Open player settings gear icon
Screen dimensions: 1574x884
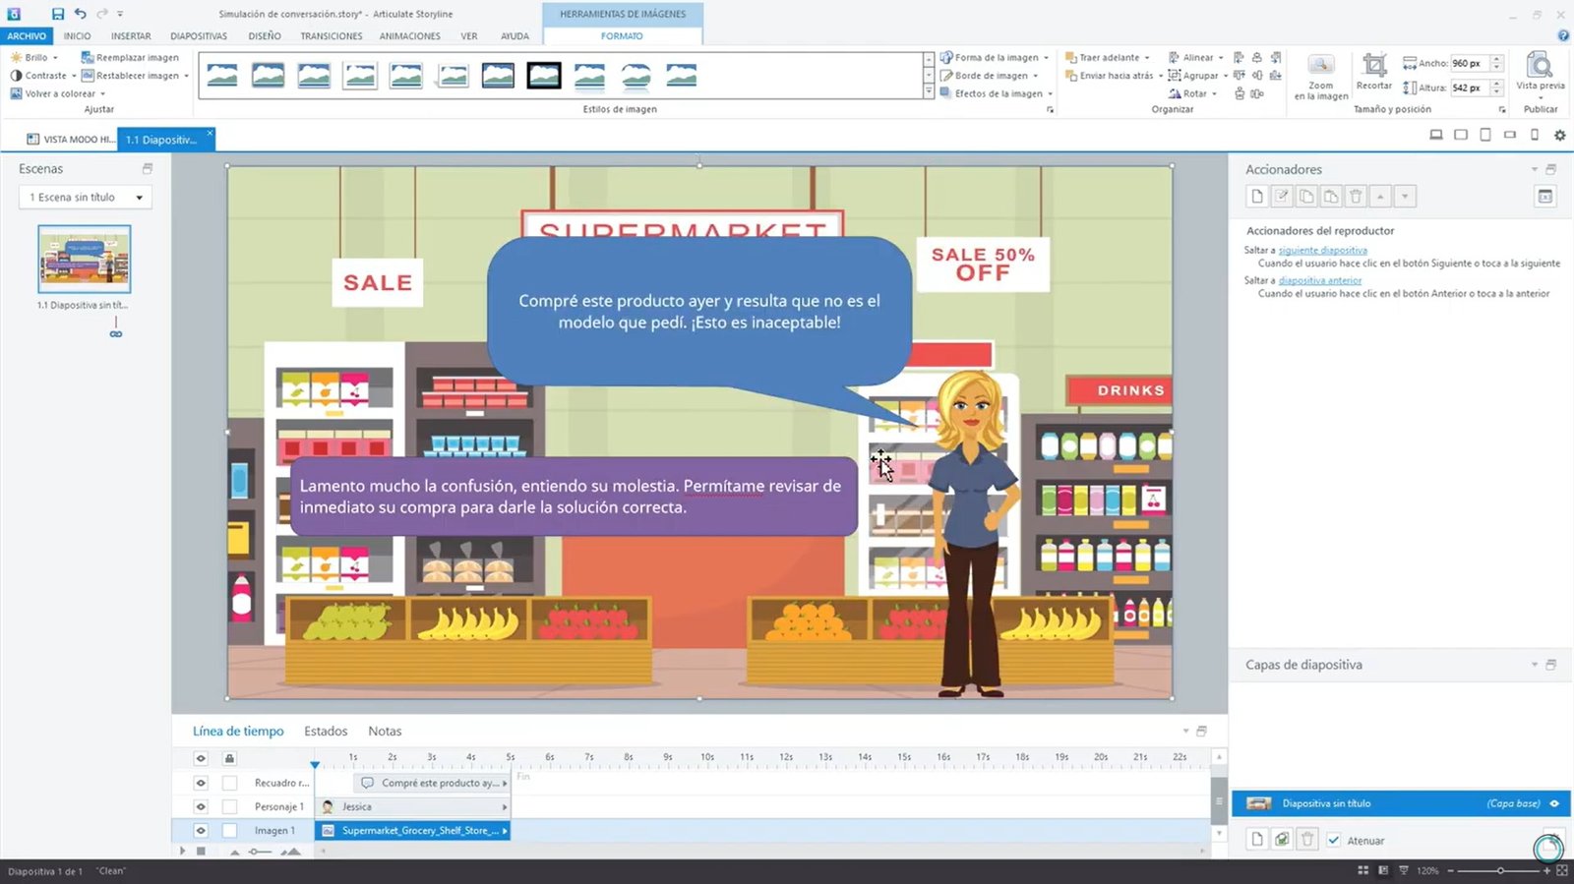point(1559,135)
